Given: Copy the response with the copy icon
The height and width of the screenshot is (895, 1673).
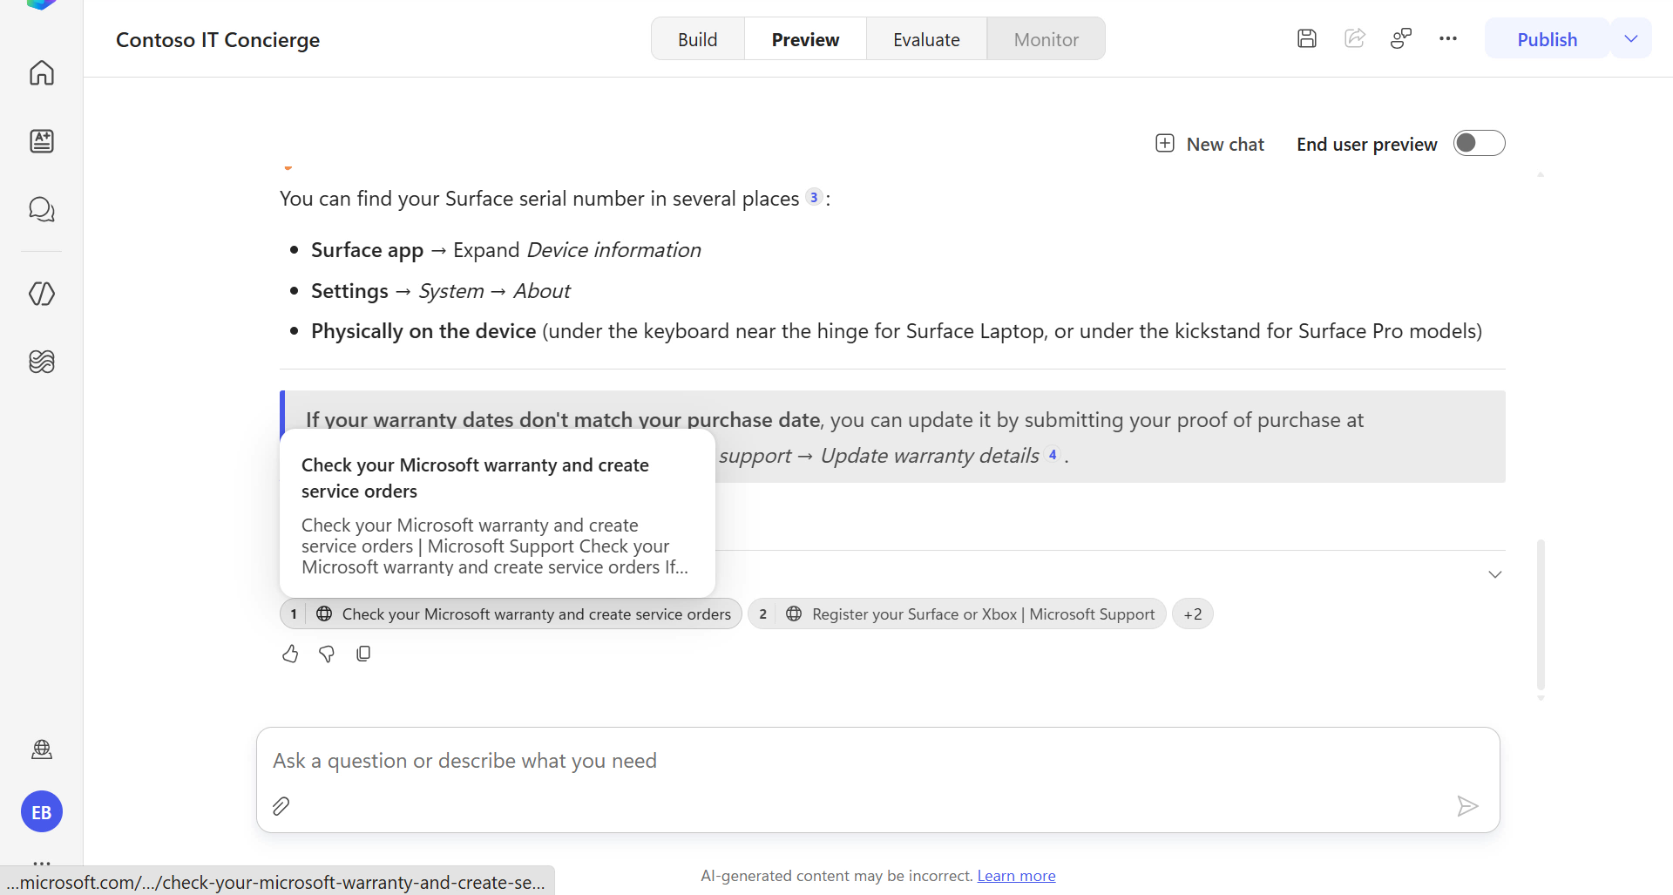Looking at the screenshot, I should click(363, 654).
